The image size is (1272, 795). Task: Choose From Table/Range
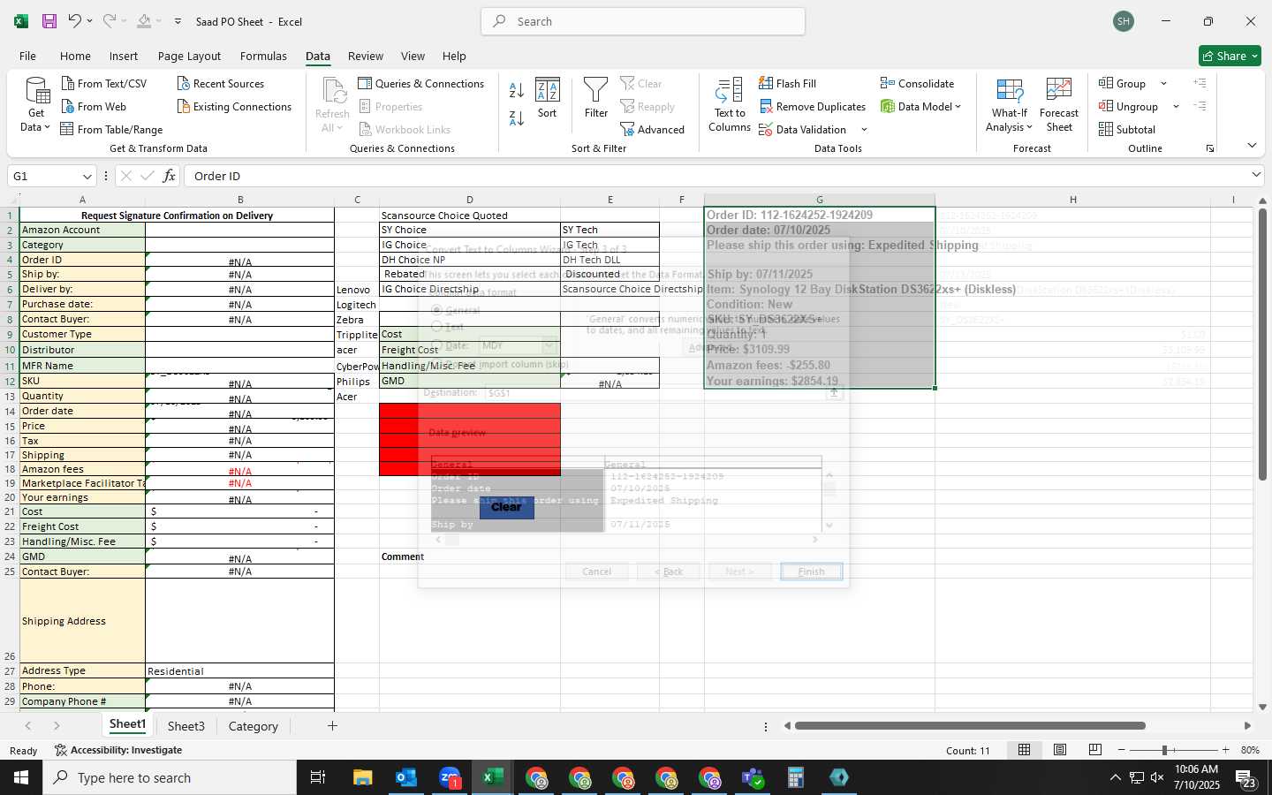click(x=111, y=130)
